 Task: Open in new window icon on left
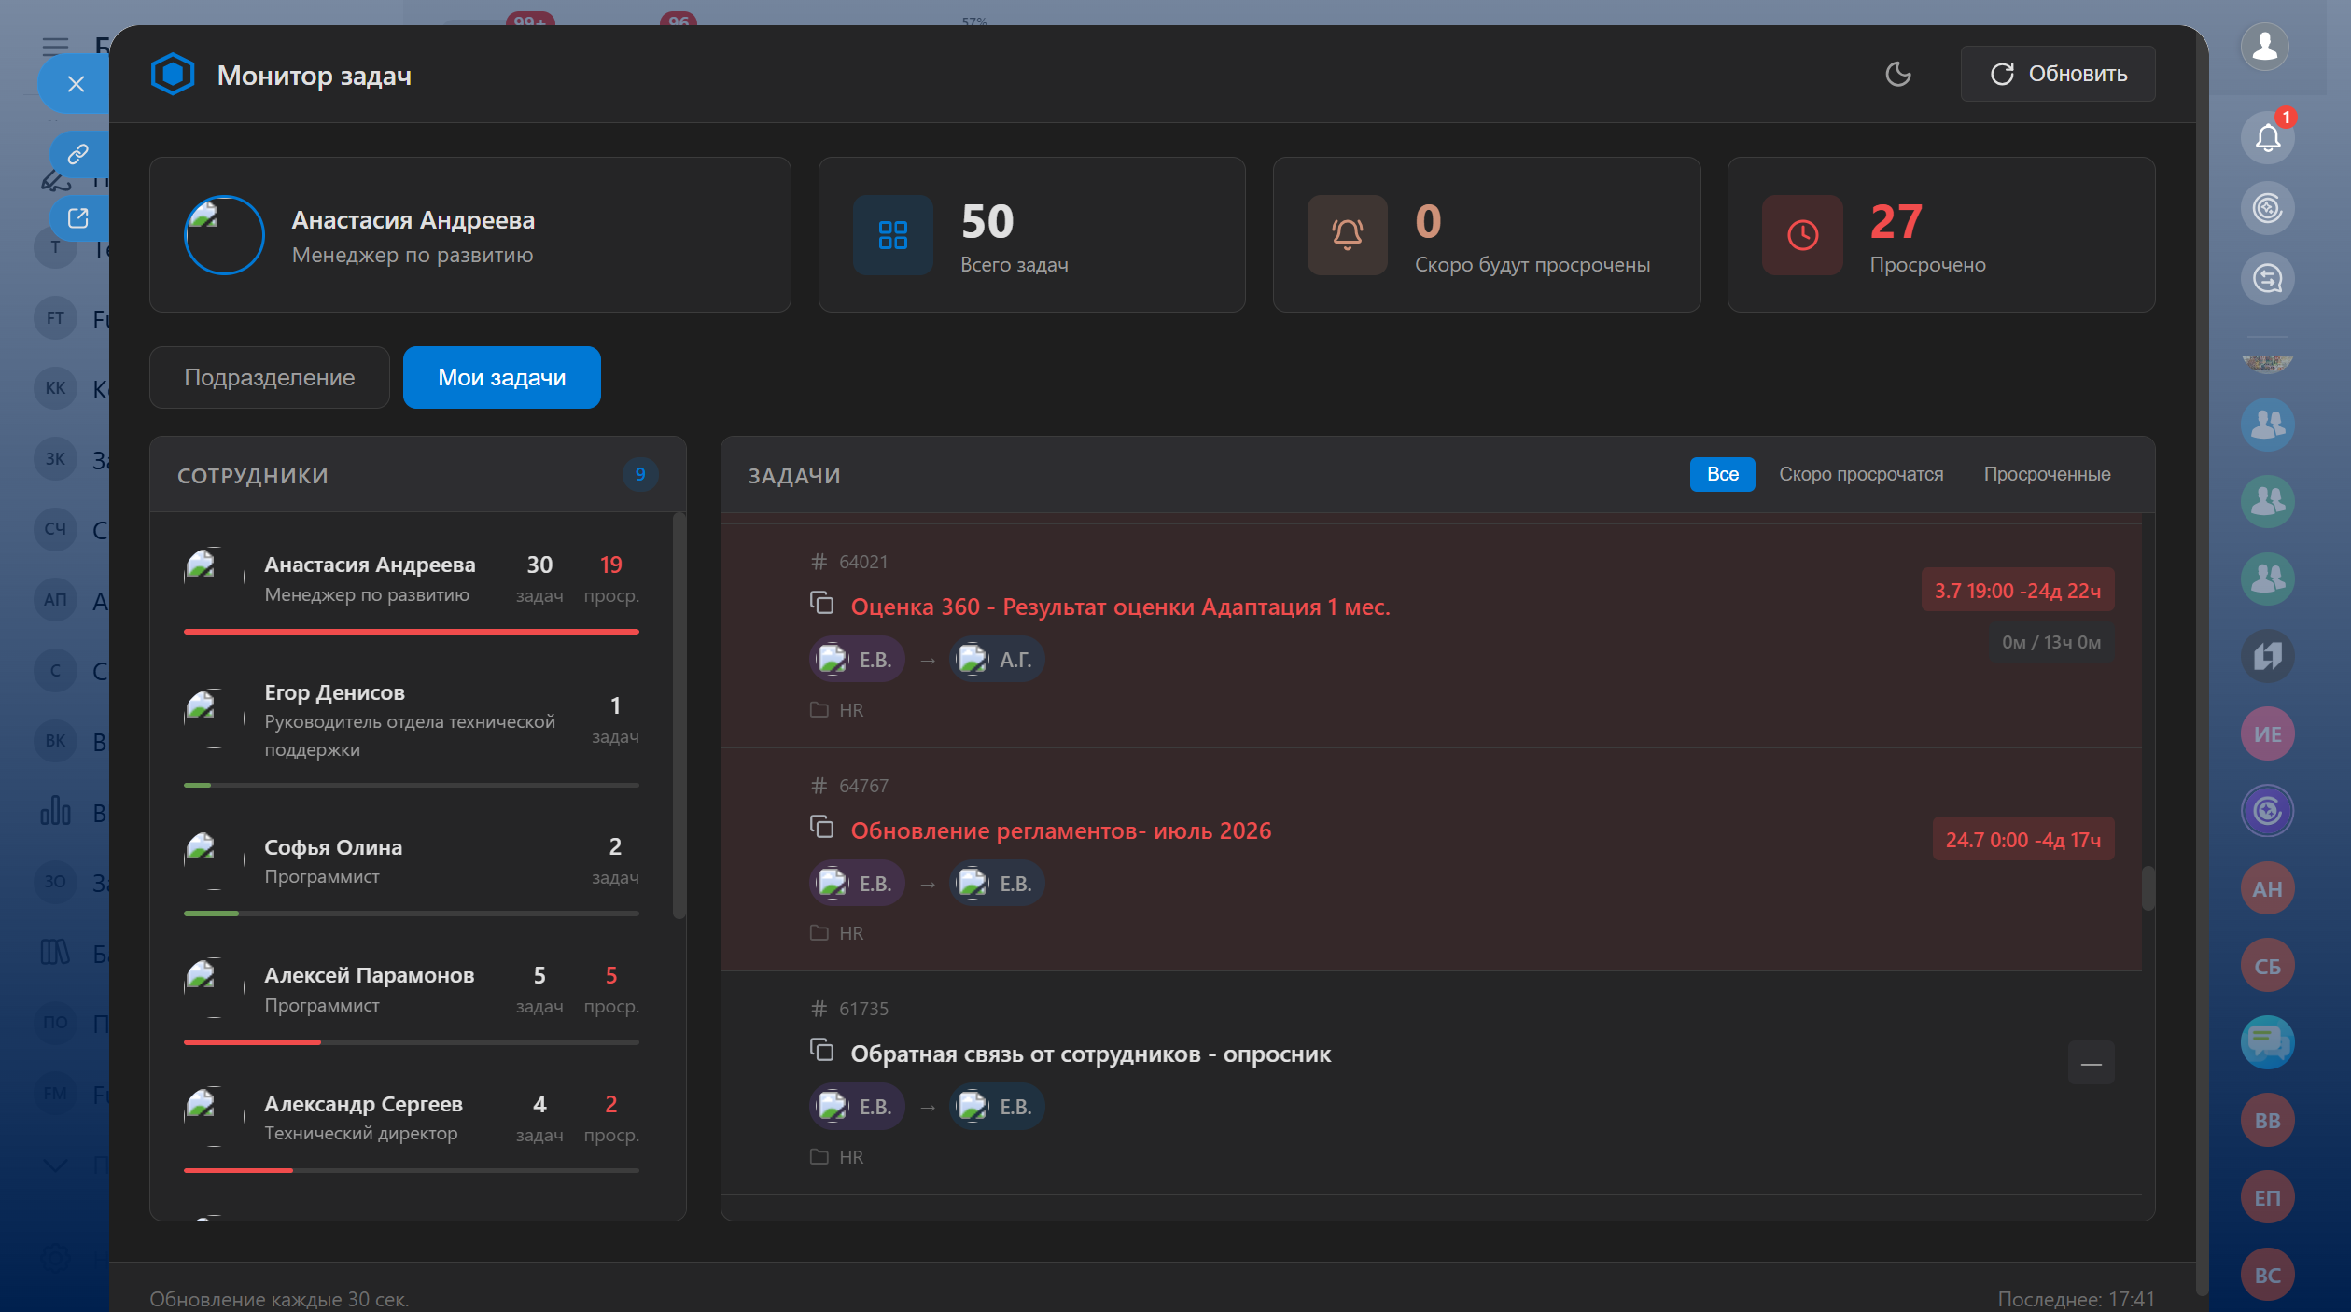78,218
